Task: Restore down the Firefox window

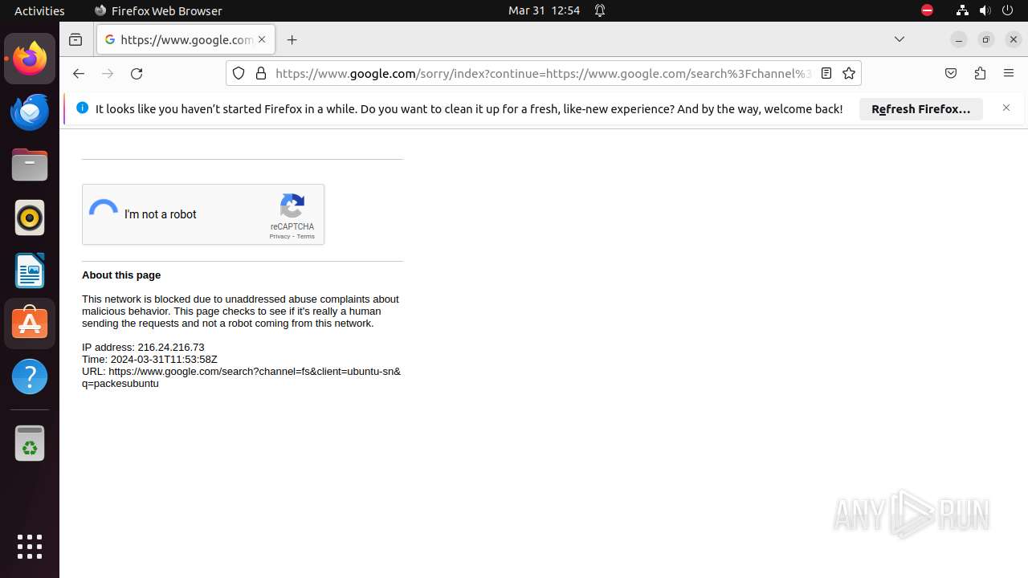Action: [x=986, y=39]
